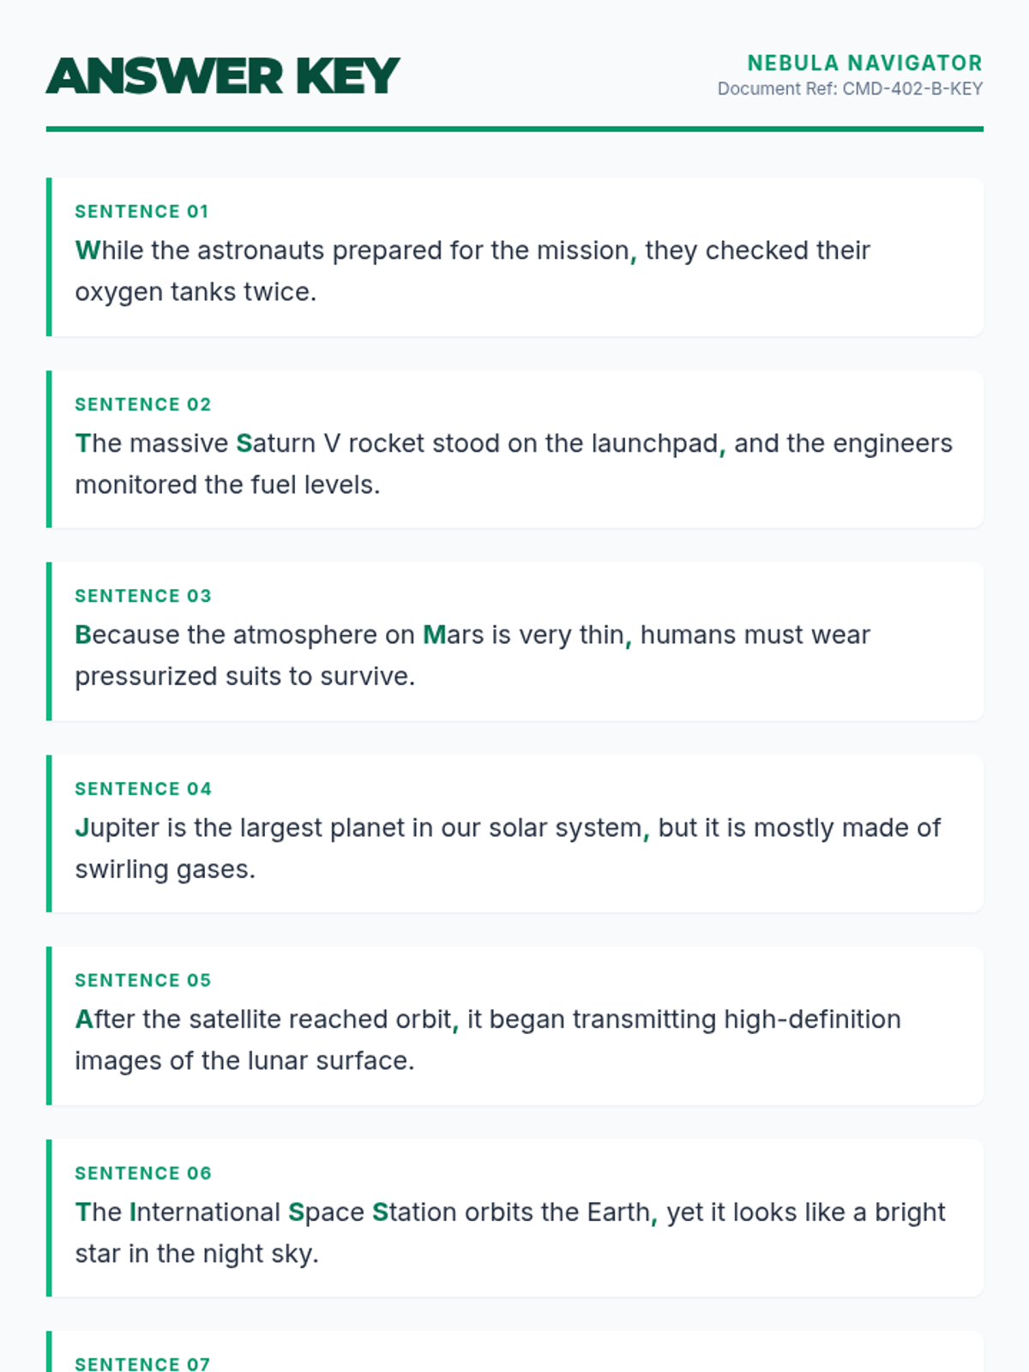Screen dimensions: 1029x1372
Task: Click the SENTENCE 03 label
Action: (142, 596)
